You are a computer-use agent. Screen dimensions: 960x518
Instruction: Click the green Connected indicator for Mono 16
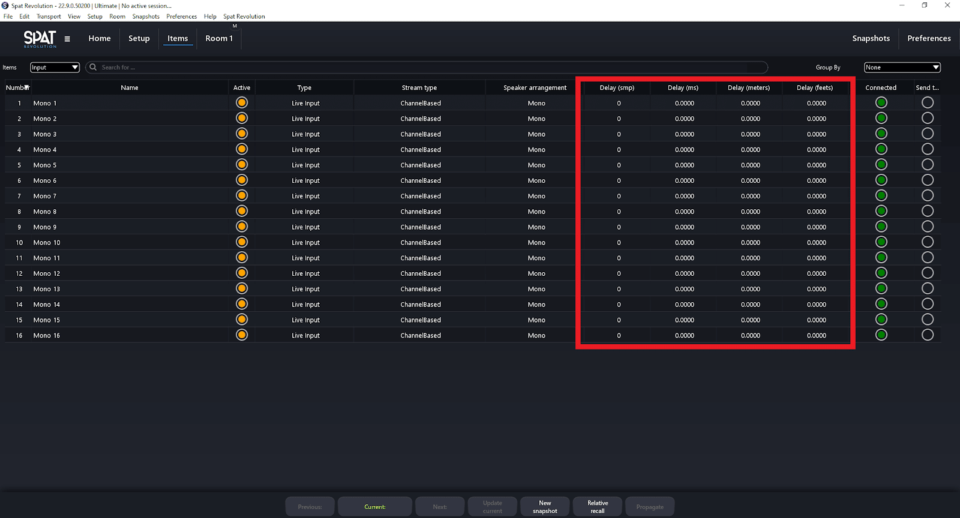[x=881, y=335]
